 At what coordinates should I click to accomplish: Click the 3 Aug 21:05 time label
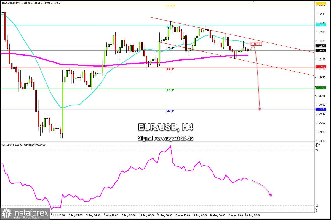point(76,215)
